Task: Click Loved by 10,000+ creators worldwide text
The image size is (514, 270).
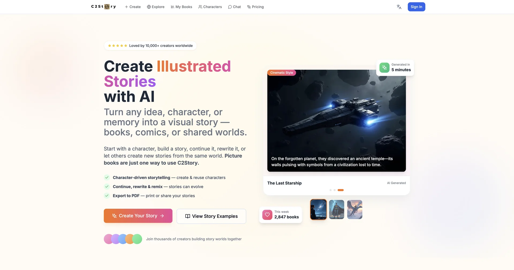Action: coord(161,46)
